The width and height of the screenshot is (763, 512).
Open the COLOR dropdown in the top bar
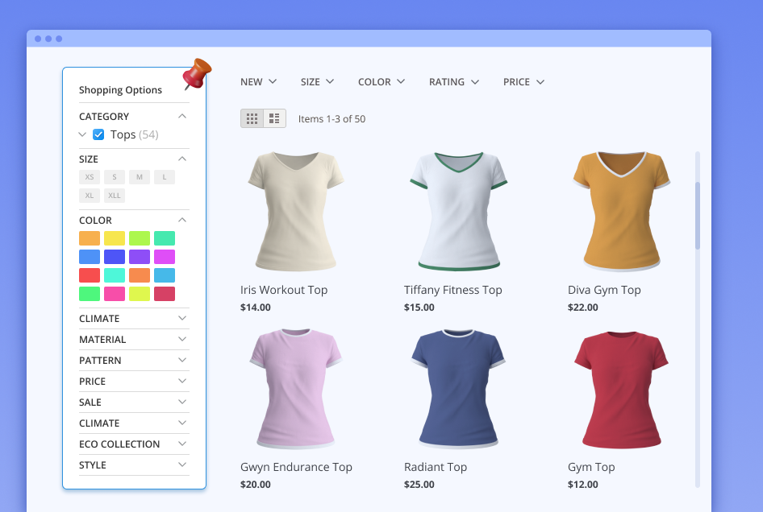coord(380,81)
